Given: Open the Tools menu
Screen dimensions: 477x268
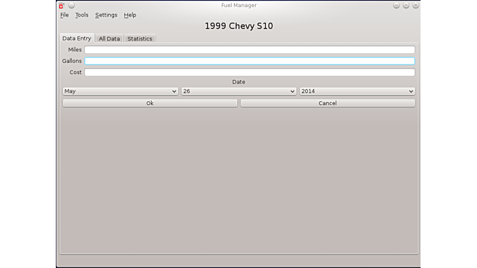Looking at the screenshot, I should [82, 15].
